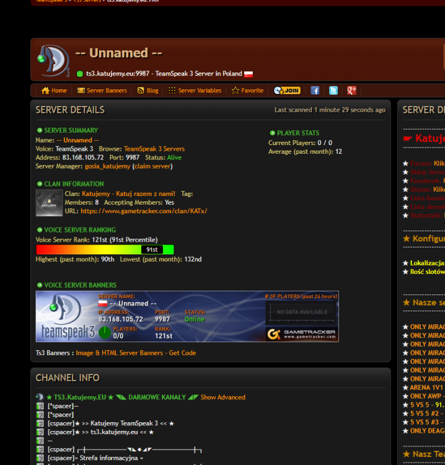Viewport: 445px width, 465px height.
Task: Click the 'Last scanned 1 minute 29 seconds ago' text
Action: pos(330,110)
